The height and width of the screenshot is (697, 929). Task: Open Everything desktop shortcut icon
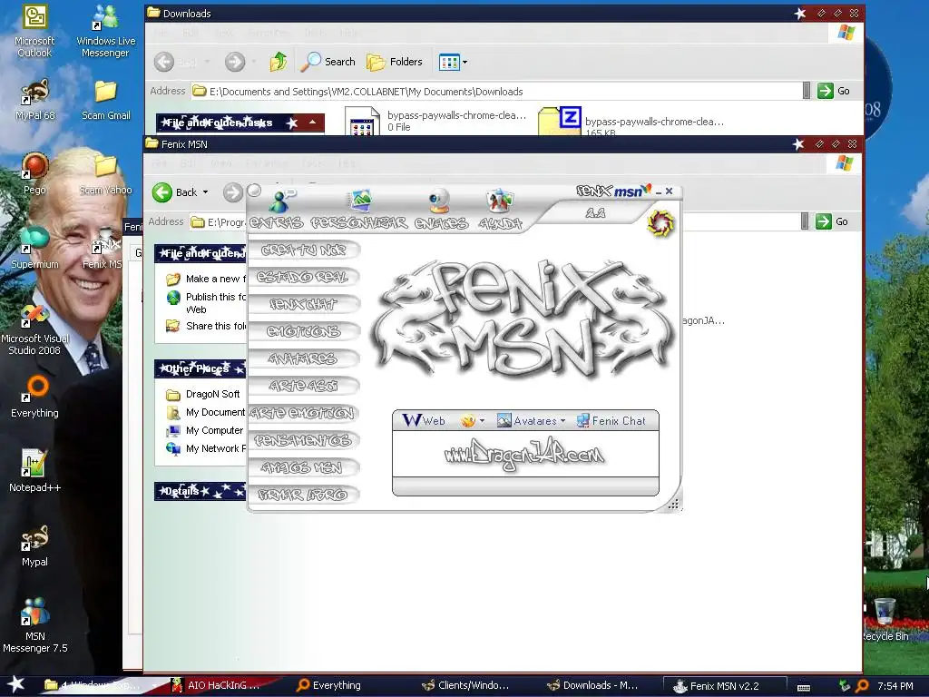34,398
